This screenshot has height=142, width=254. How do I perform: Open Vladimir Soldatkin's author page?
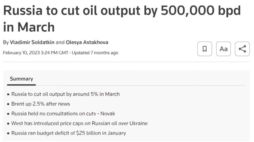coord(32,42)
